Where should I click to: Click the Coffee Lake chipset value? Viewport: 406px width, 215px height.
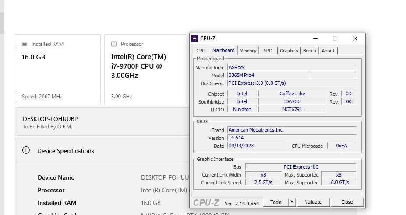(x=292, y=94)
